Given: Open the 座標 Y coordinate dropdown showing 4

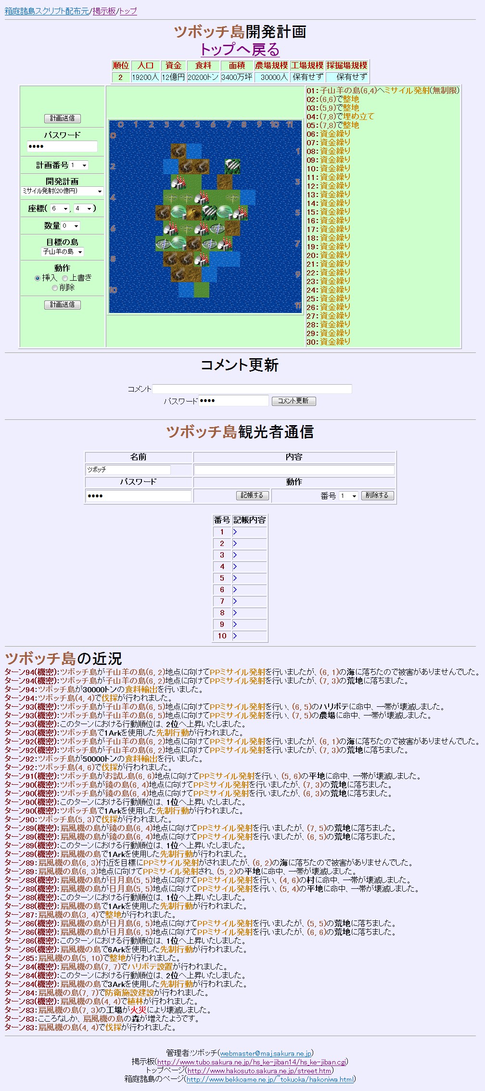Looking at the screenshot, I should 83,208.
